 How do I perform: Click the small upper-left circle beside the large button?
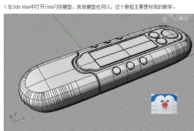[154, 35]
